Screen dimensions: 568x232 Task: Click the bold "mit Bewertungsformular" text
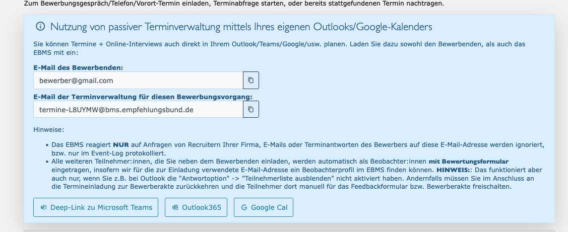pyautogui.click(x=469, y=162)
